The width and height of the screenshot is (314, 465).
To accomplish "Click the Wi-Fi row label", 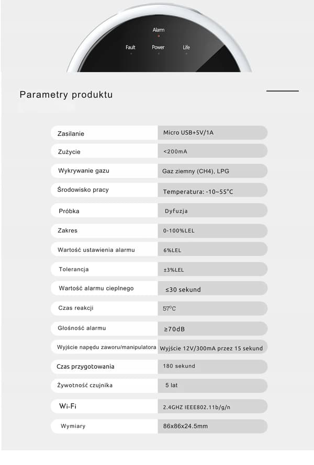I will coord(68,406).
